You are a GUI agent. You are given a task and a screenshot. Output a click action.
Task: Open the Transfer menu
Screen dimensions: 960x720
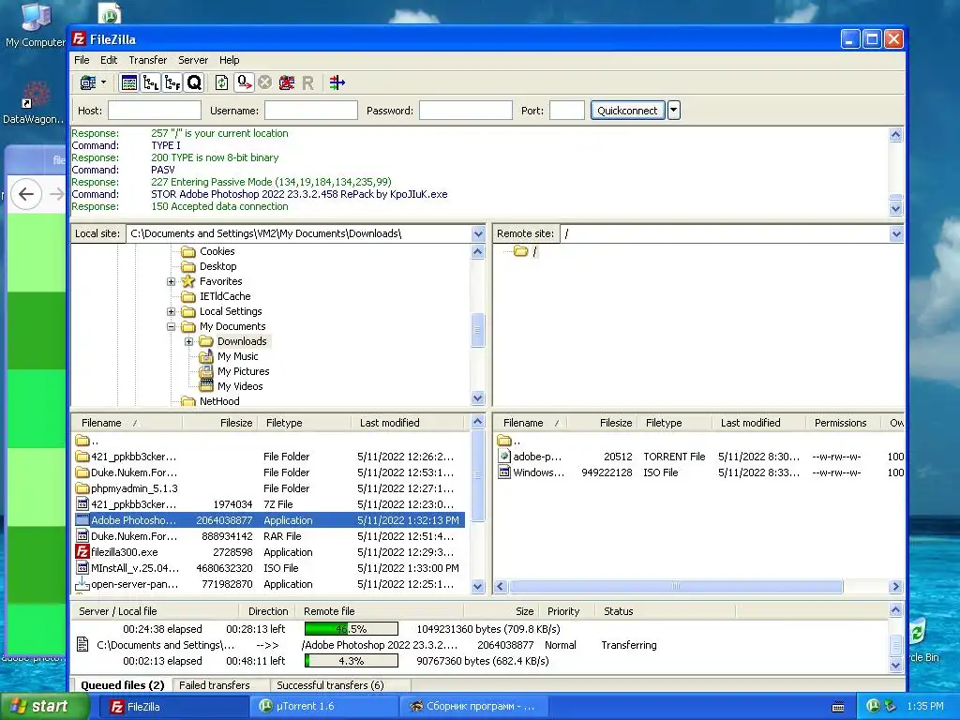147,60
